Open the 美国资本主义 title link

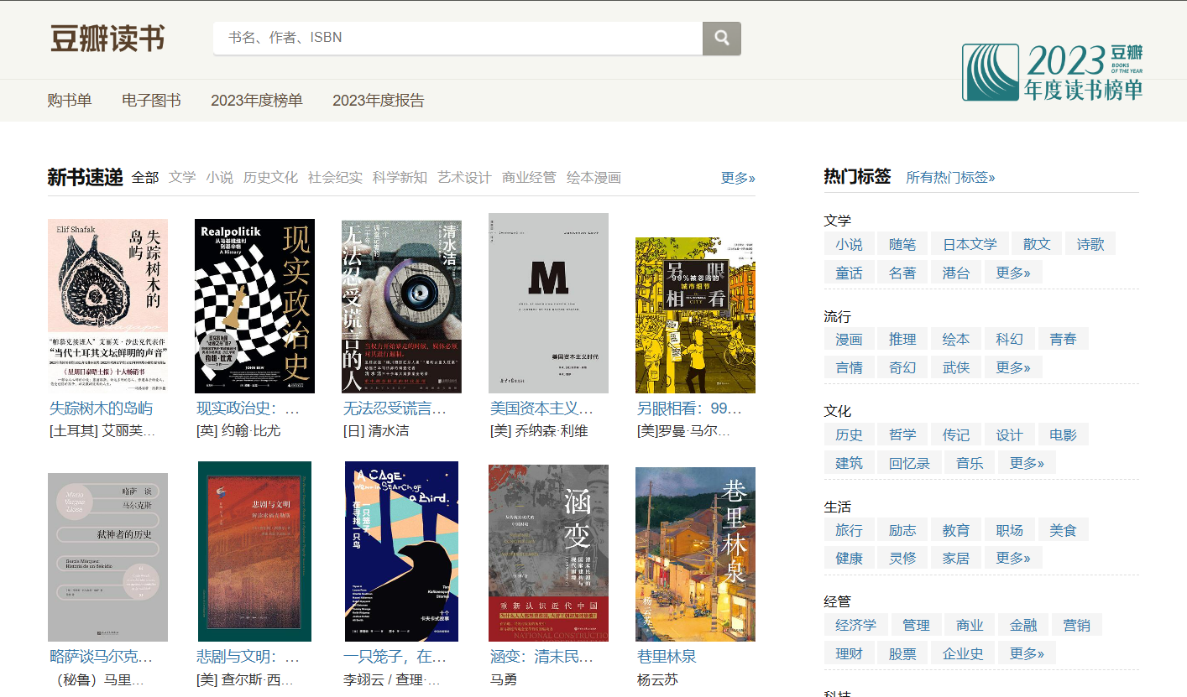point(541,408)
